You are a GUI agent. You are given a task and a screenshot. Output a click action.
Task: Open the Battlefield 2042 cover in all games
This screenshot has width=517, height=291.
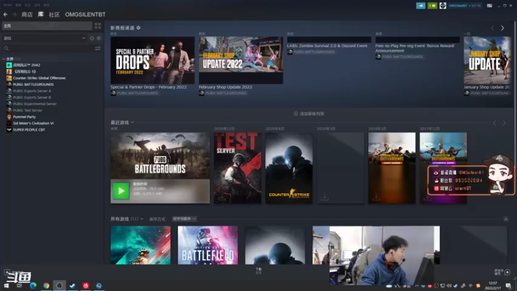click(140, 245)
